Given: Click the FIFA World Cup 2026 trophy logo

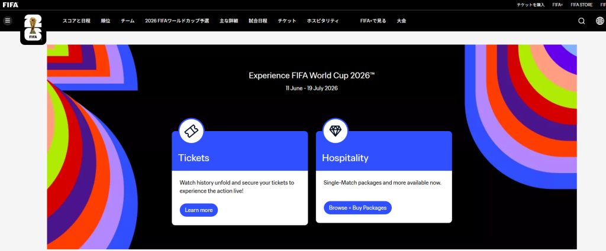Looking at the screenshot, I should [33, 28].
